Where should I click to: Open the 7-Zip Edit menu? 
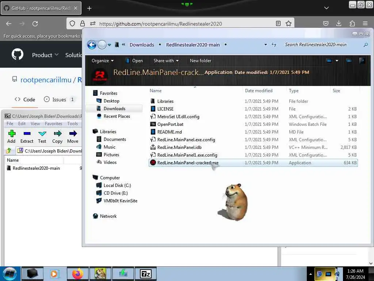pyautogui.click(x=22, y=124)
